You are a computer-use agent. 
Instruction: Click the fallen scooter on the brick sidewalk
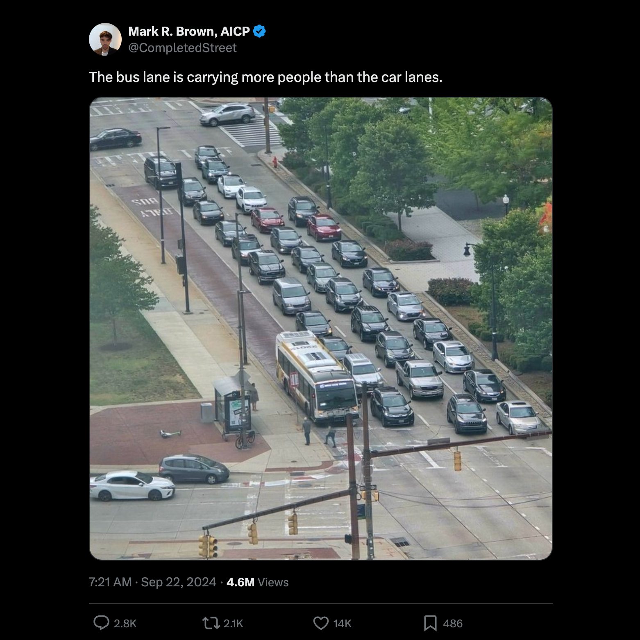(170, 433)
